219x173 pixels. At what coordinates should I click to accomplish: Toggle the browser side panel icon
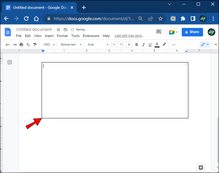(x=193, y=18)
